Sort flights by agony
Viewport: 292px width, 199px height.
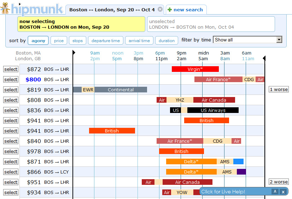(x=38, y=41)
